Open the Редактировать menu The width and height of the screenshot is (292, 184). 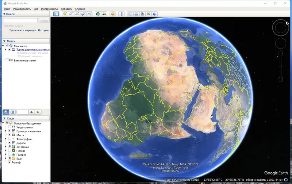point(22,9)
